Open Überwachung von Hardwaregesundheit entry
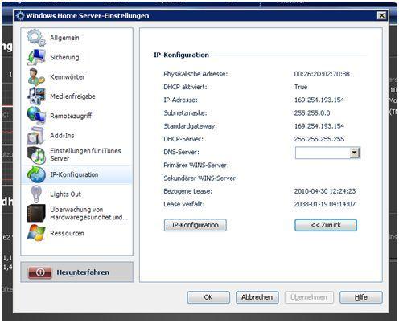 [76, 214]
